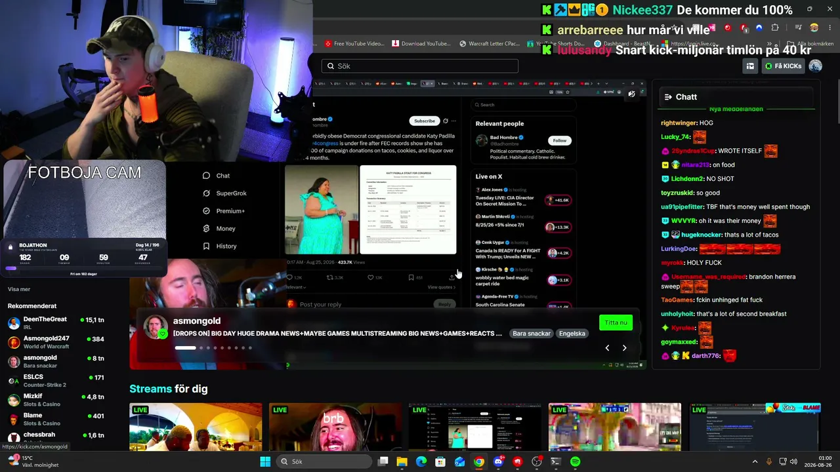Open the Download YouTube bookmark
The image size is (840, 472).
pos(421,44)
